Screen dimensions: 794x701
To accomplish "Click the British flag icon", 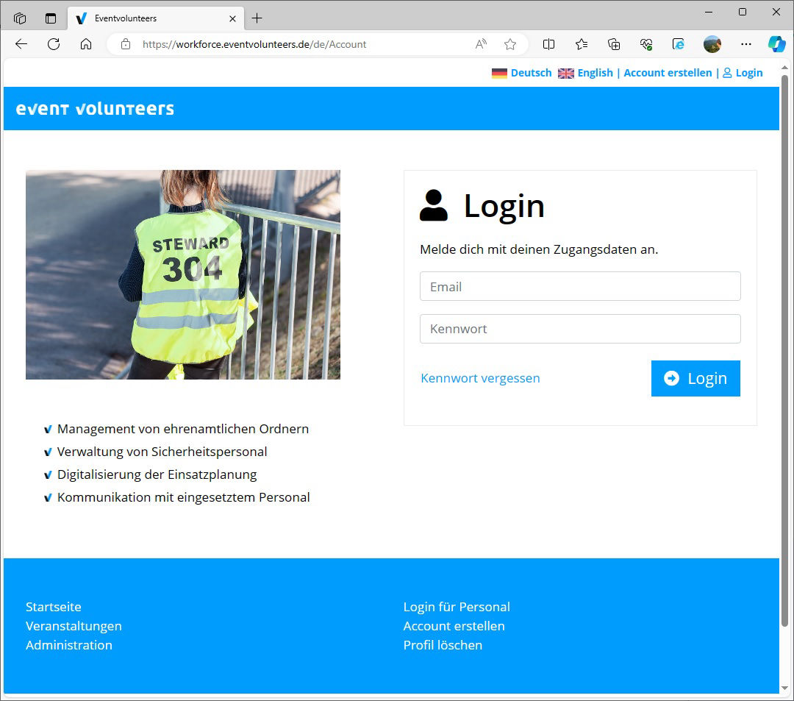I will pyautogui.click(x=565, y=73).
